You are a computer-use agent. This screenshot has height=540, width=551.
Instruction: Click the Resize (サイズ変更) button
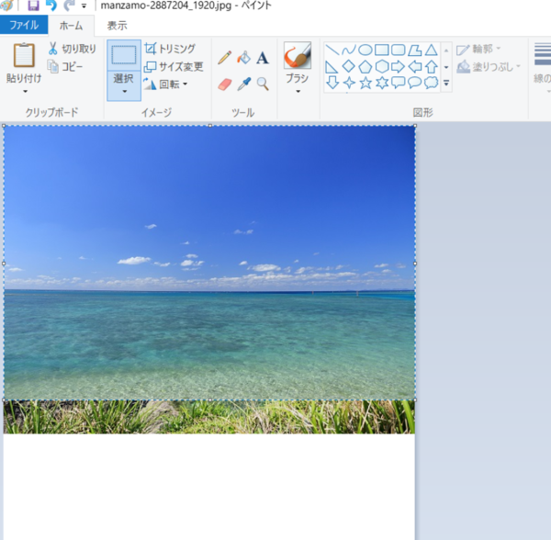(174, 66)
